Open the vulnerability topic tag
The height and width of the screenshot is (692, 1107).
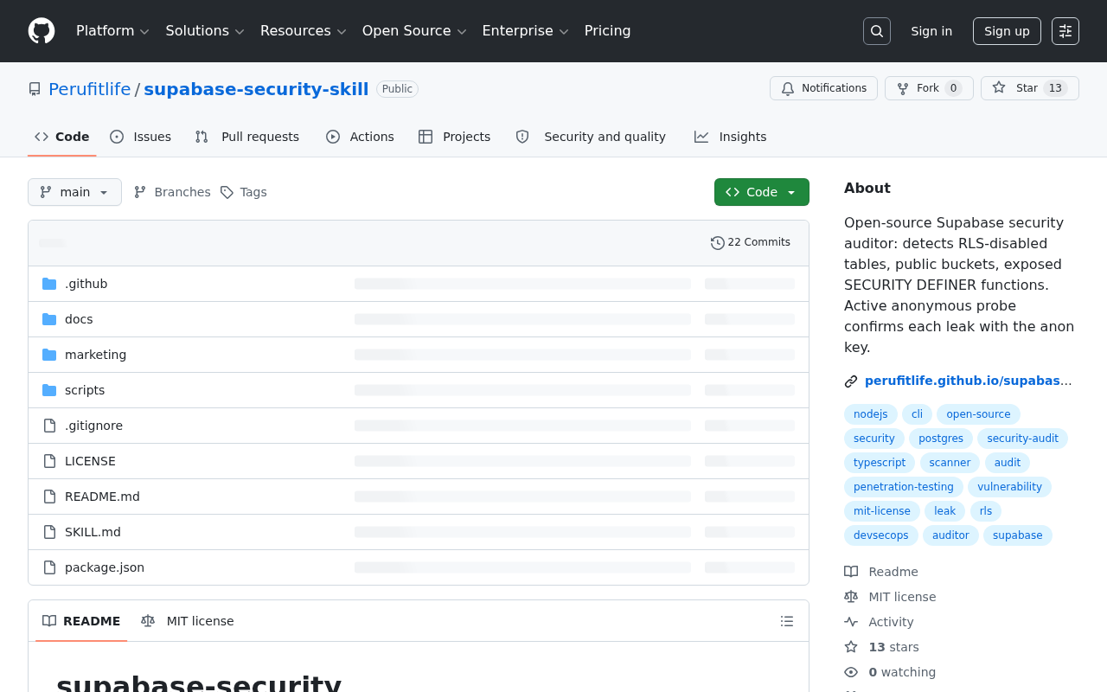[x=1009, y=487]
